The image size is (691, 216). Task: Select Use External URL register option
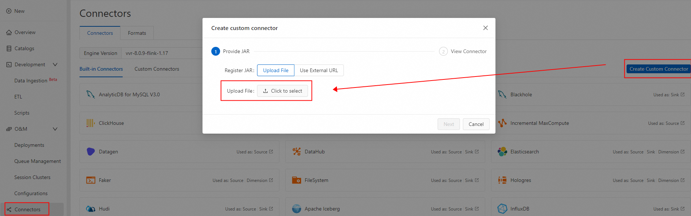point(319,70)
